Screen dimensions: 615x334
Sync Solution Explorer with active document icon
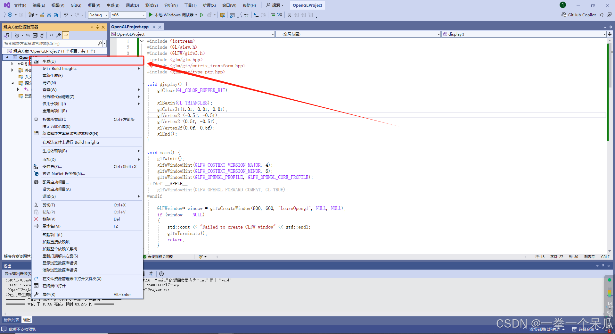(28, 35)
